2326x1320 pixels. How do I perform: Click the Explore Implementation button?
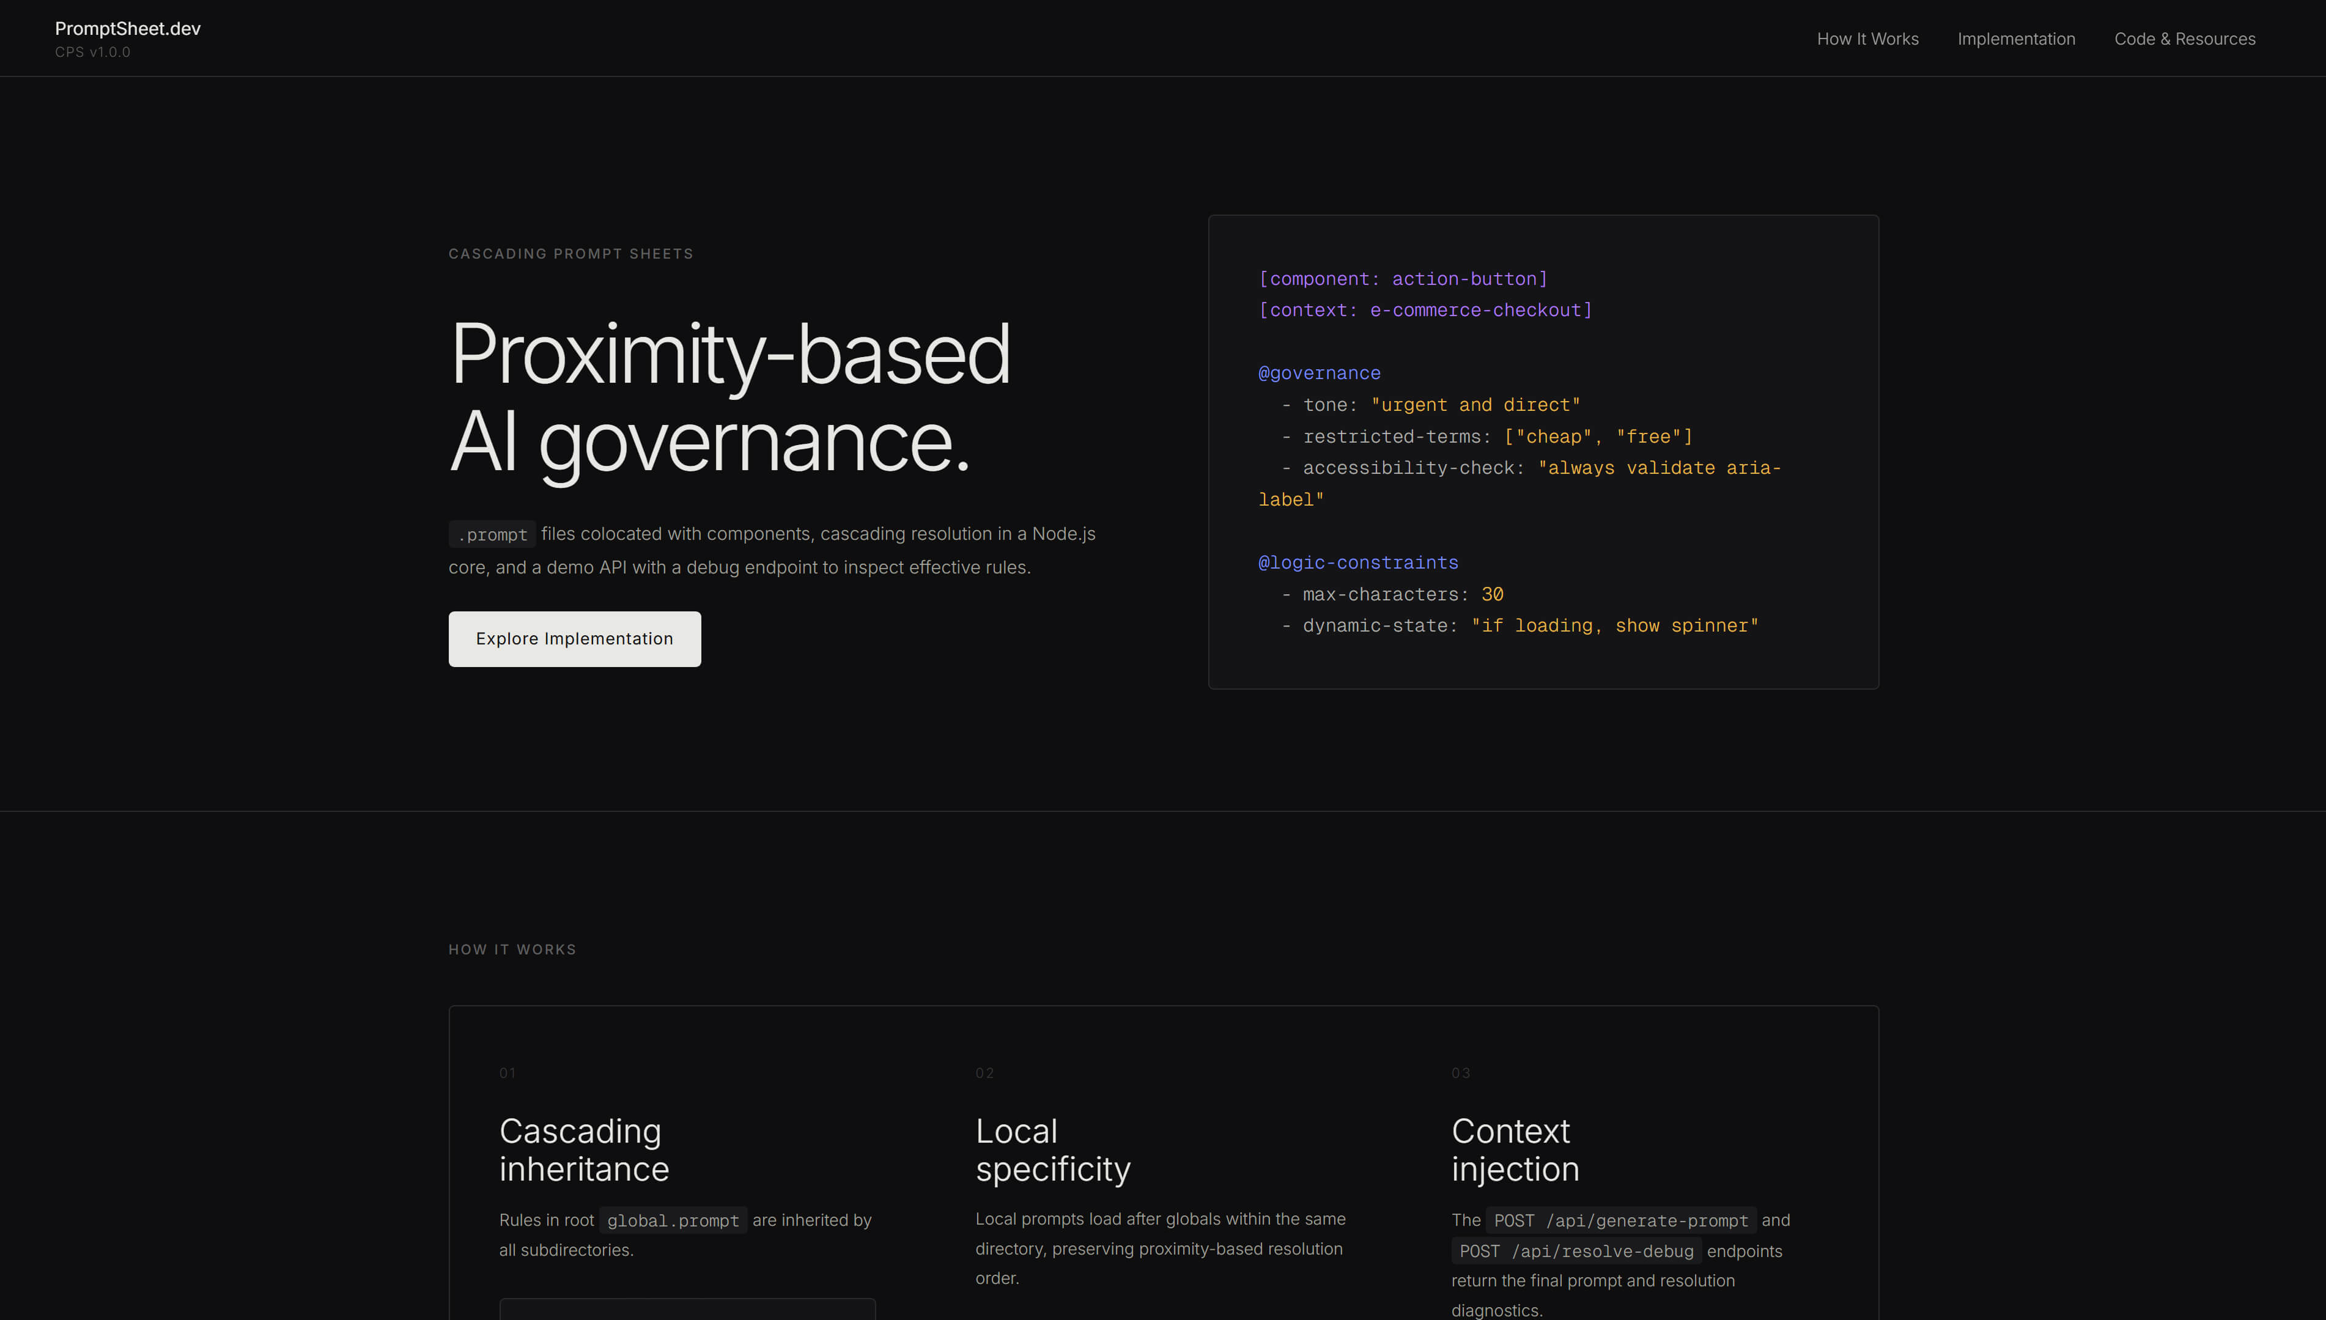pos(575,639)
